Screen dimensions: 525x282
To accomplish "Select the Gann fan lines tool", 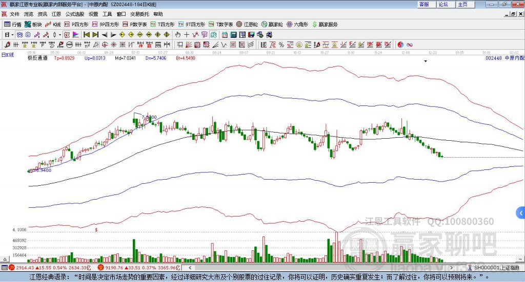I will coord(189,45).
